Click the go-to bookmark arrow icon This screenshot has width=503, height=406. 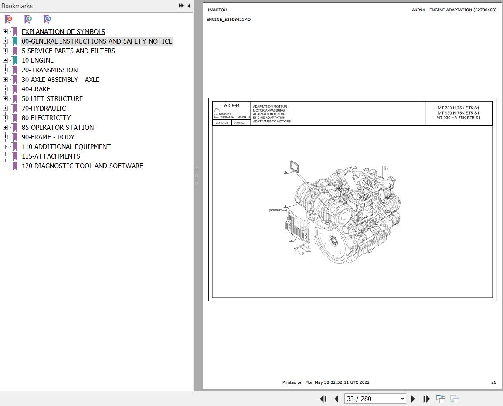[47, 19]
